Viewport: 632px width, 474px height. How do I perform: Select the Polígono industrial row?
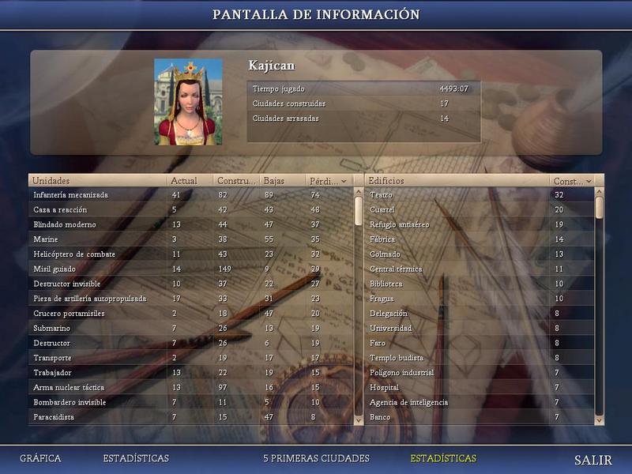480,372
